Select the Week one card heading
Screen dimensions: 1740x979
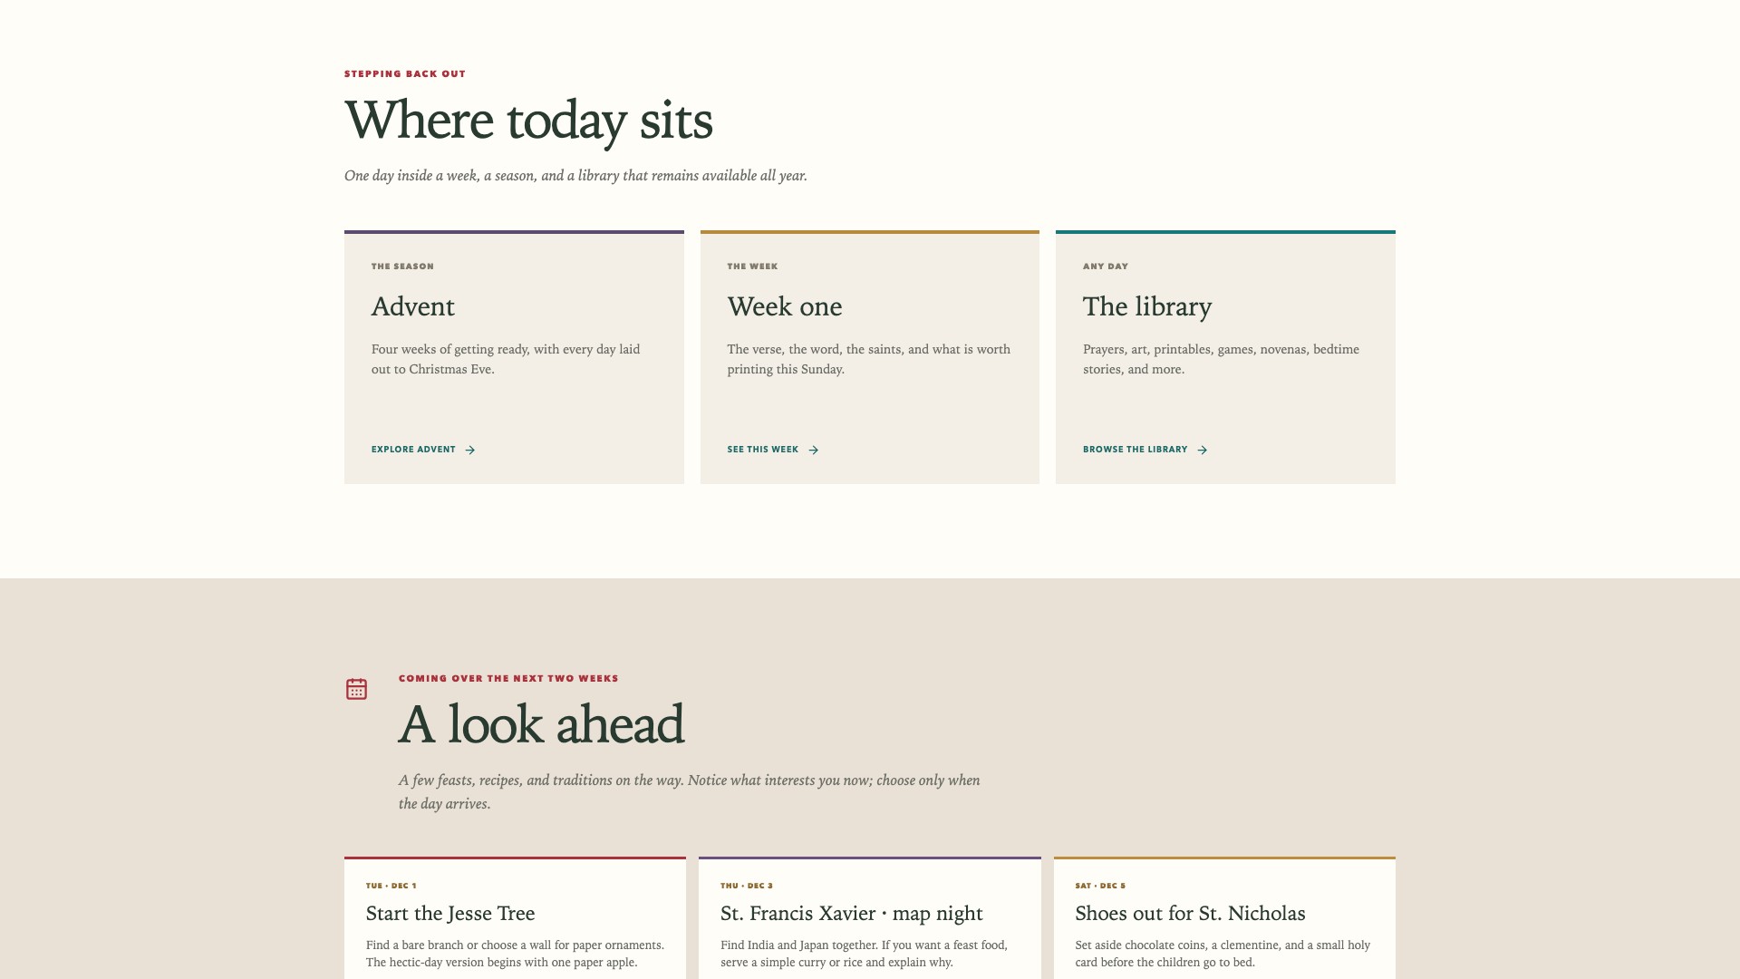785,306
